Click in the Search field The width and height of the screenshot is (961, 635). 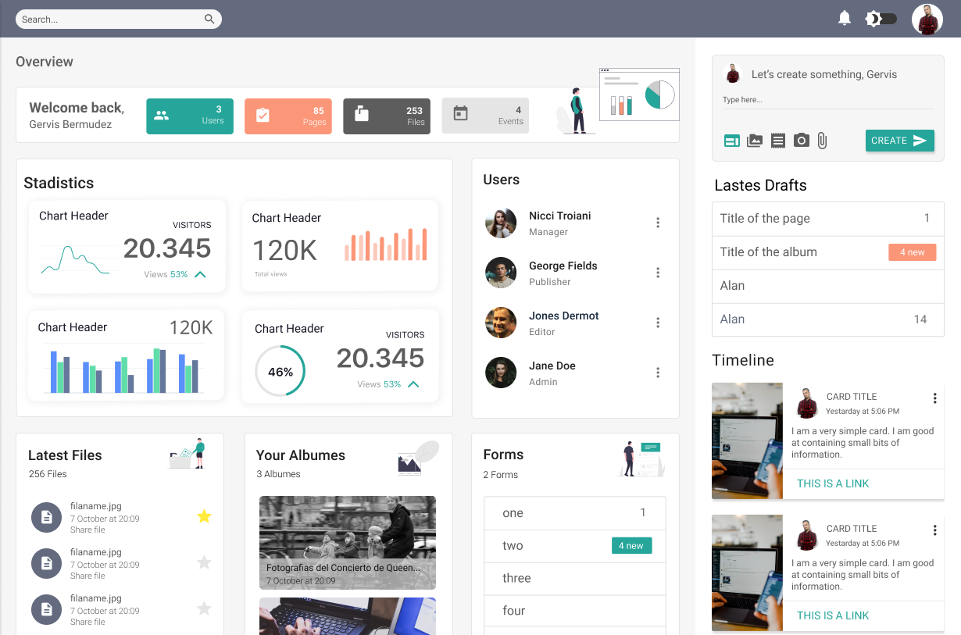coord(119,20)
